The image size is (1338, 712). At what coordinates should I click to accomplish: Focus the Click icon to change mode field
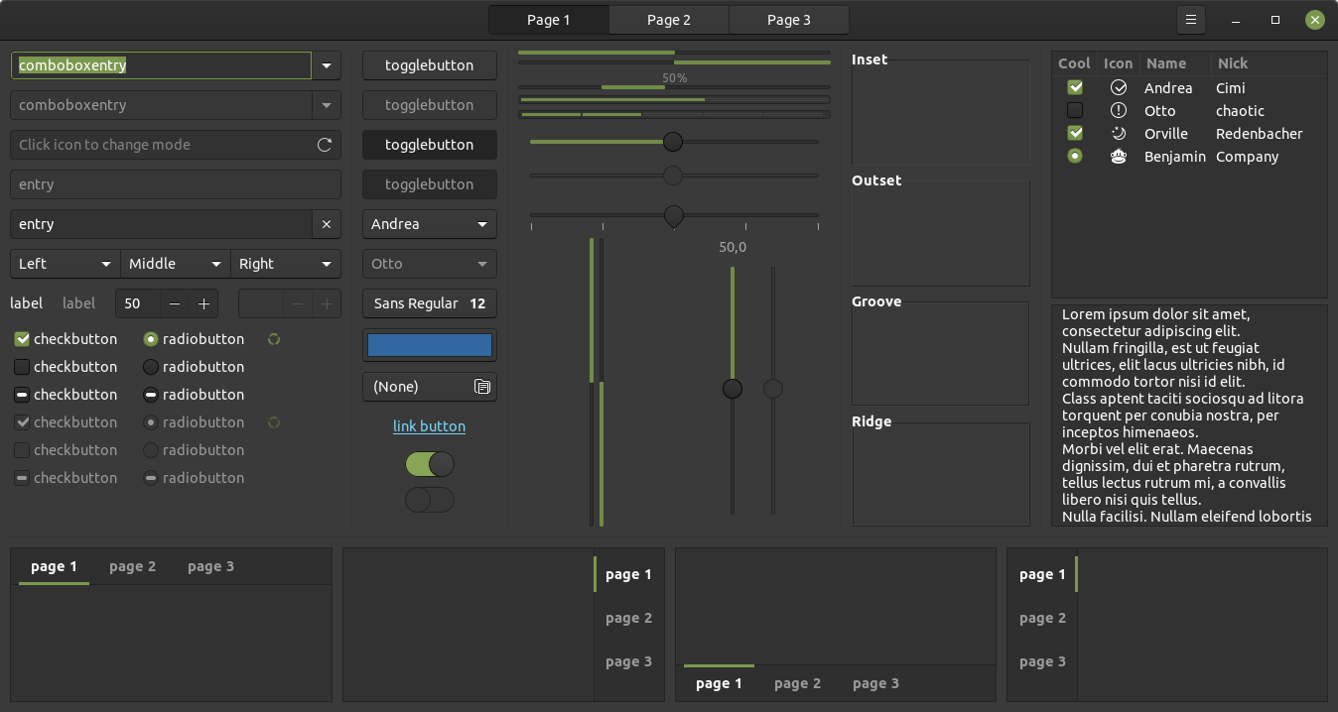[176, 145]
